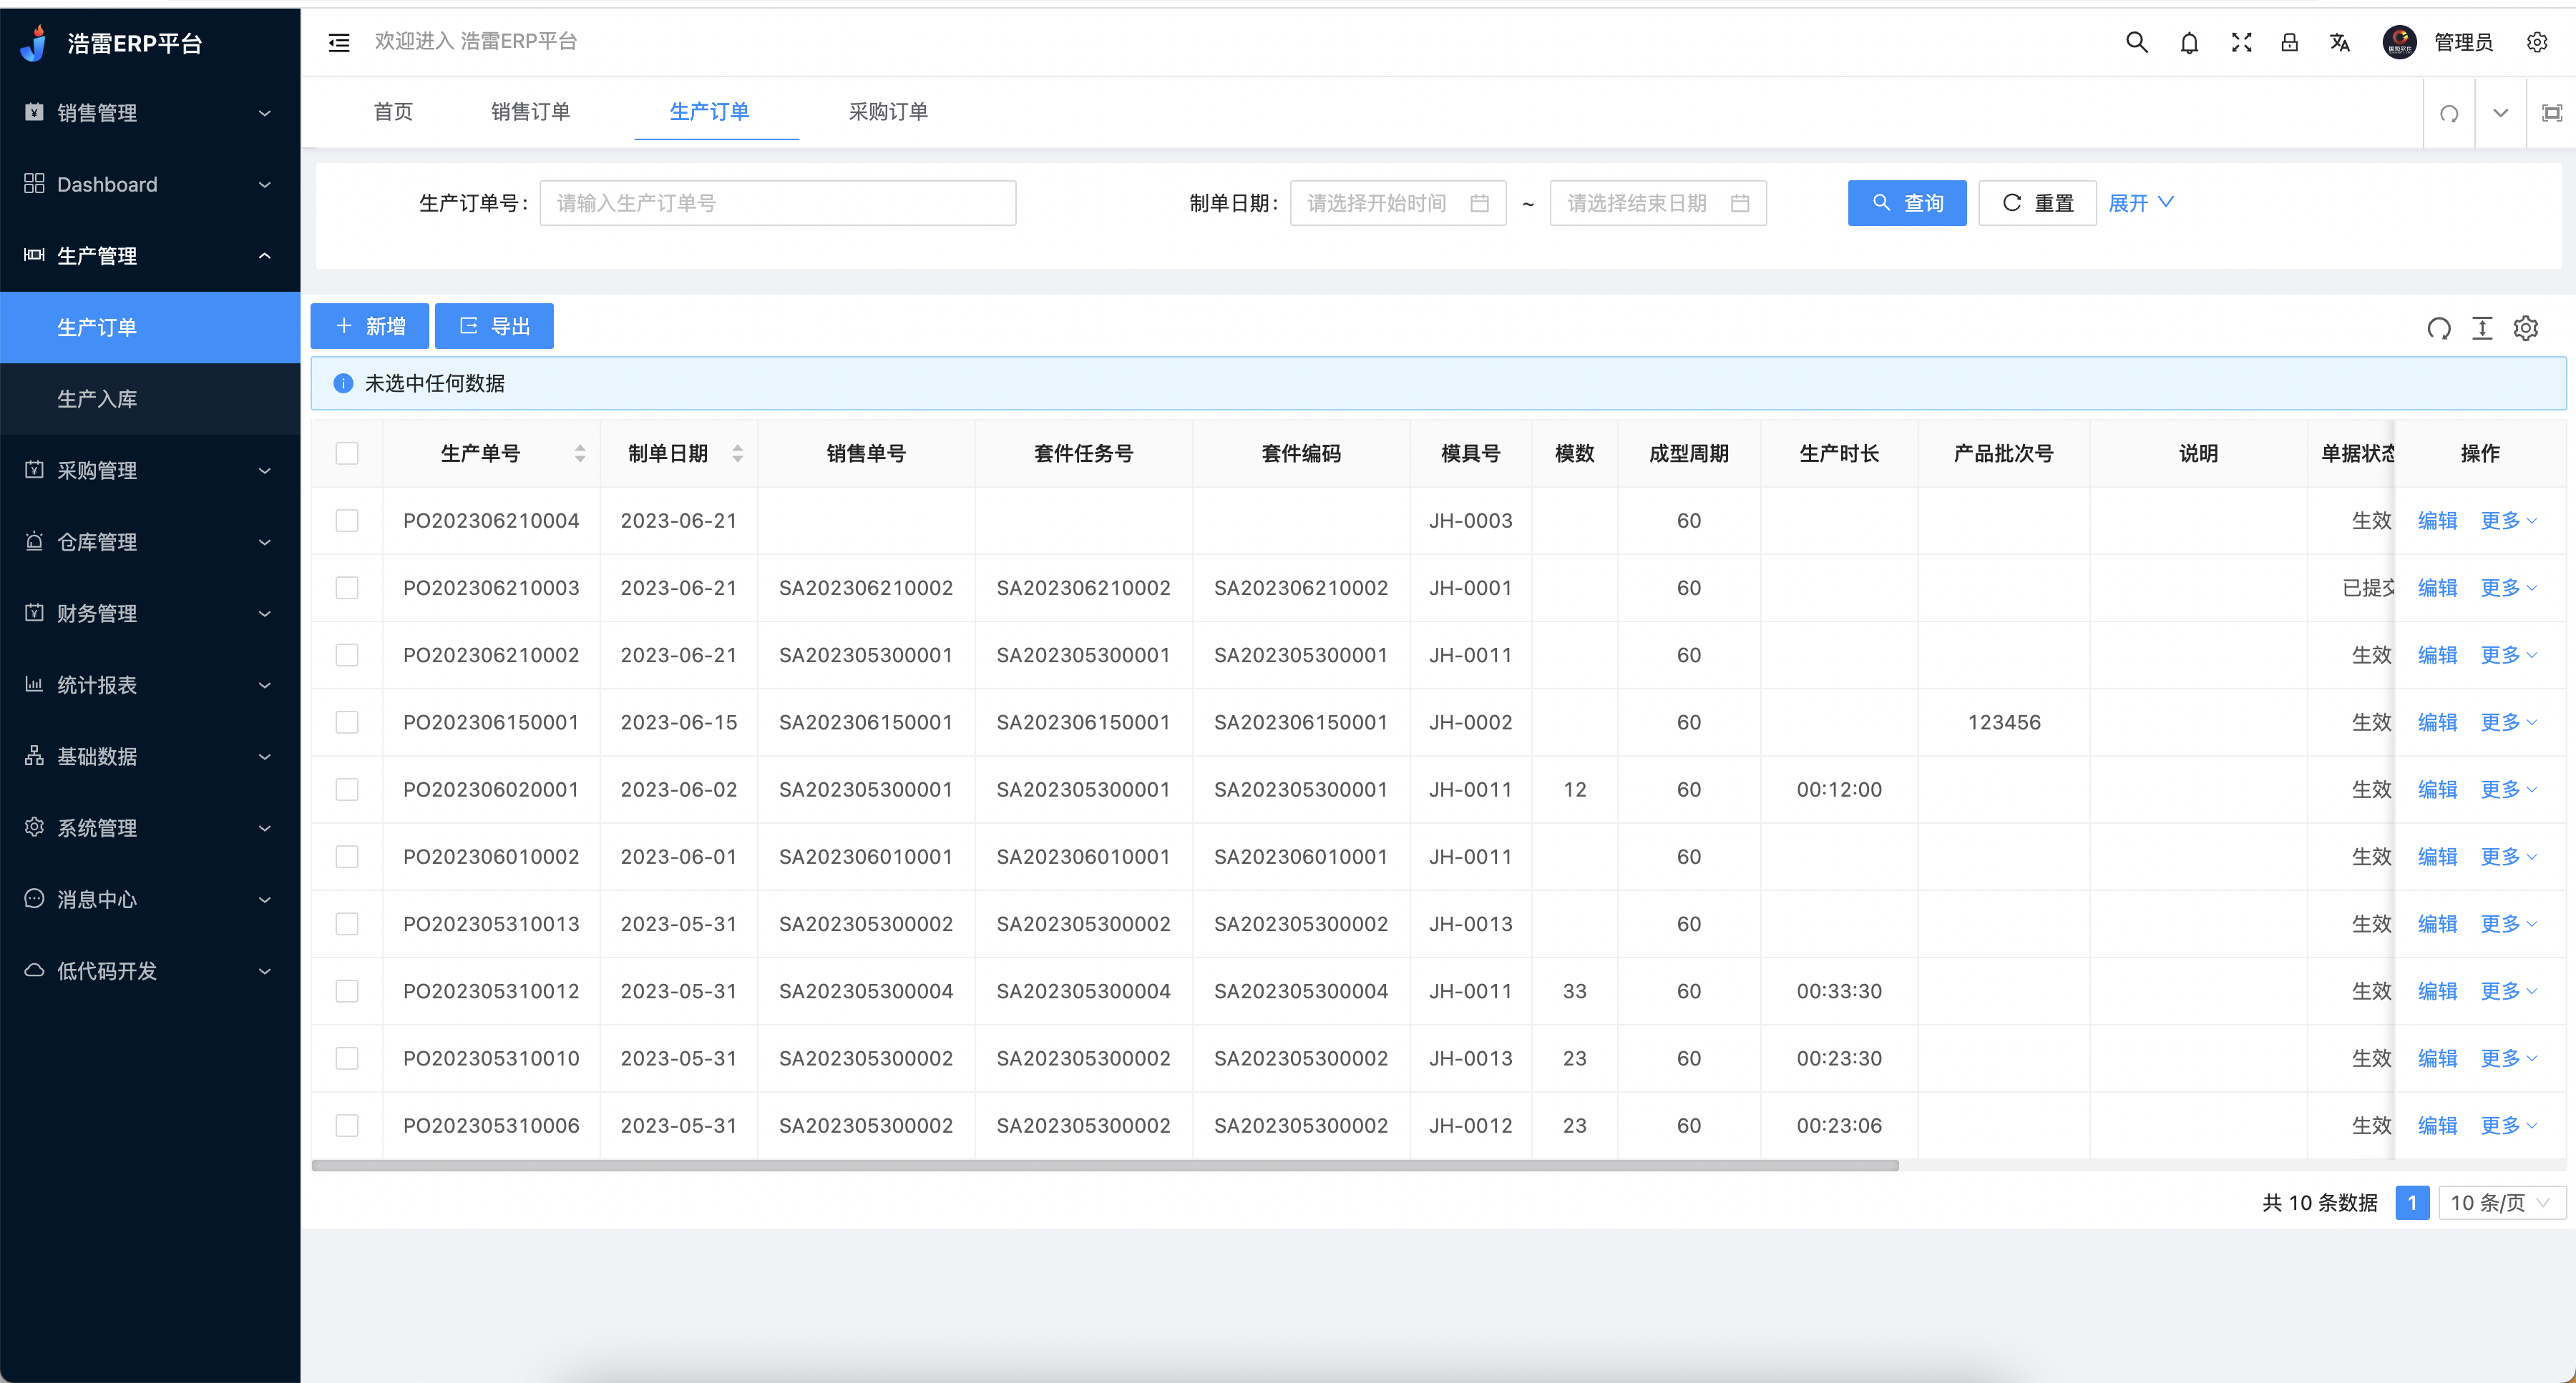Open 生产订单 in the sidebar

[x=150, y=327]
